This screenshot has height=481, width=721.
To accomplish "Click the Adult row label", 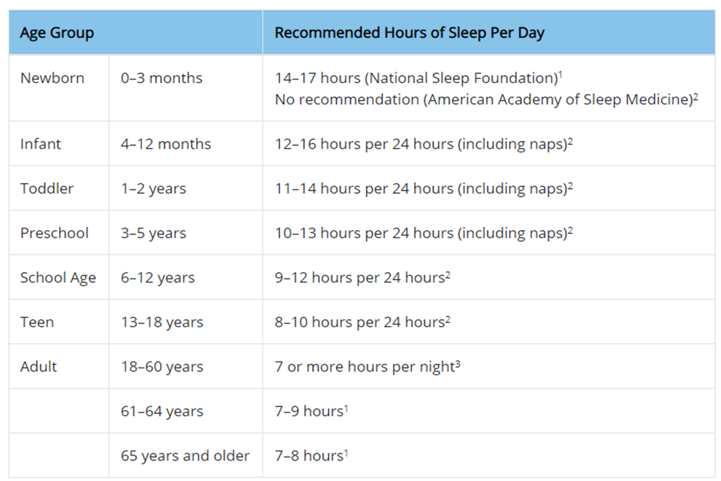I will (x=40, y=367).
